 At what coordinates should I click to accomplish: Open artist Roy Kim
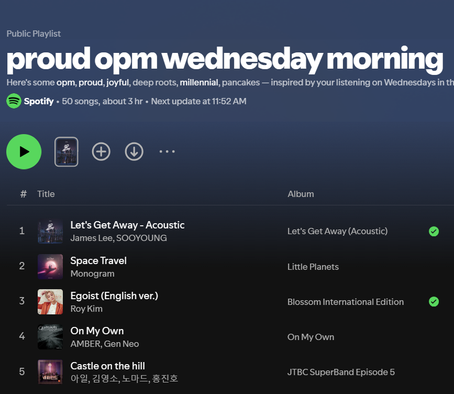(86, 309)
